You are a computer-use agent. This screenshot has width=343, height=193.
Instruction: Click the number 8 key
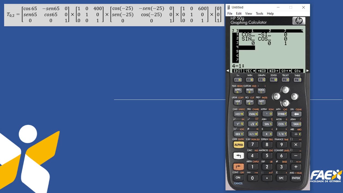pos(267,145)
